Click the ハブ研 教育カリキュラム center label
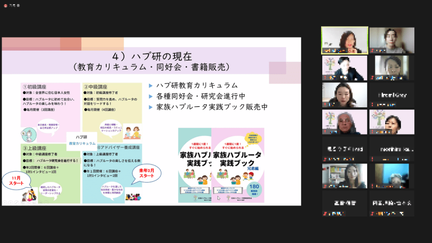Image resolution: width=432 pixels, height=243 pixels. pyautogui.click(x=81, y=140)
